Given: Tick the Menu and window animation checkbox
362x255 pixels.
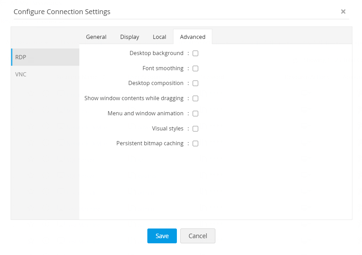Looking at the screenshot, I should [195, 114].
